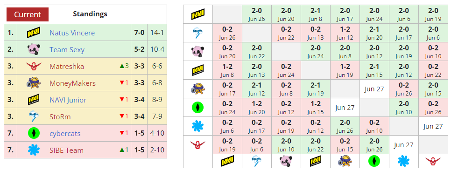This screenshot has width=451, height=171.
Task: Select the 2-1 Jun 8 match cell
Action: click(x=315, y=14)
